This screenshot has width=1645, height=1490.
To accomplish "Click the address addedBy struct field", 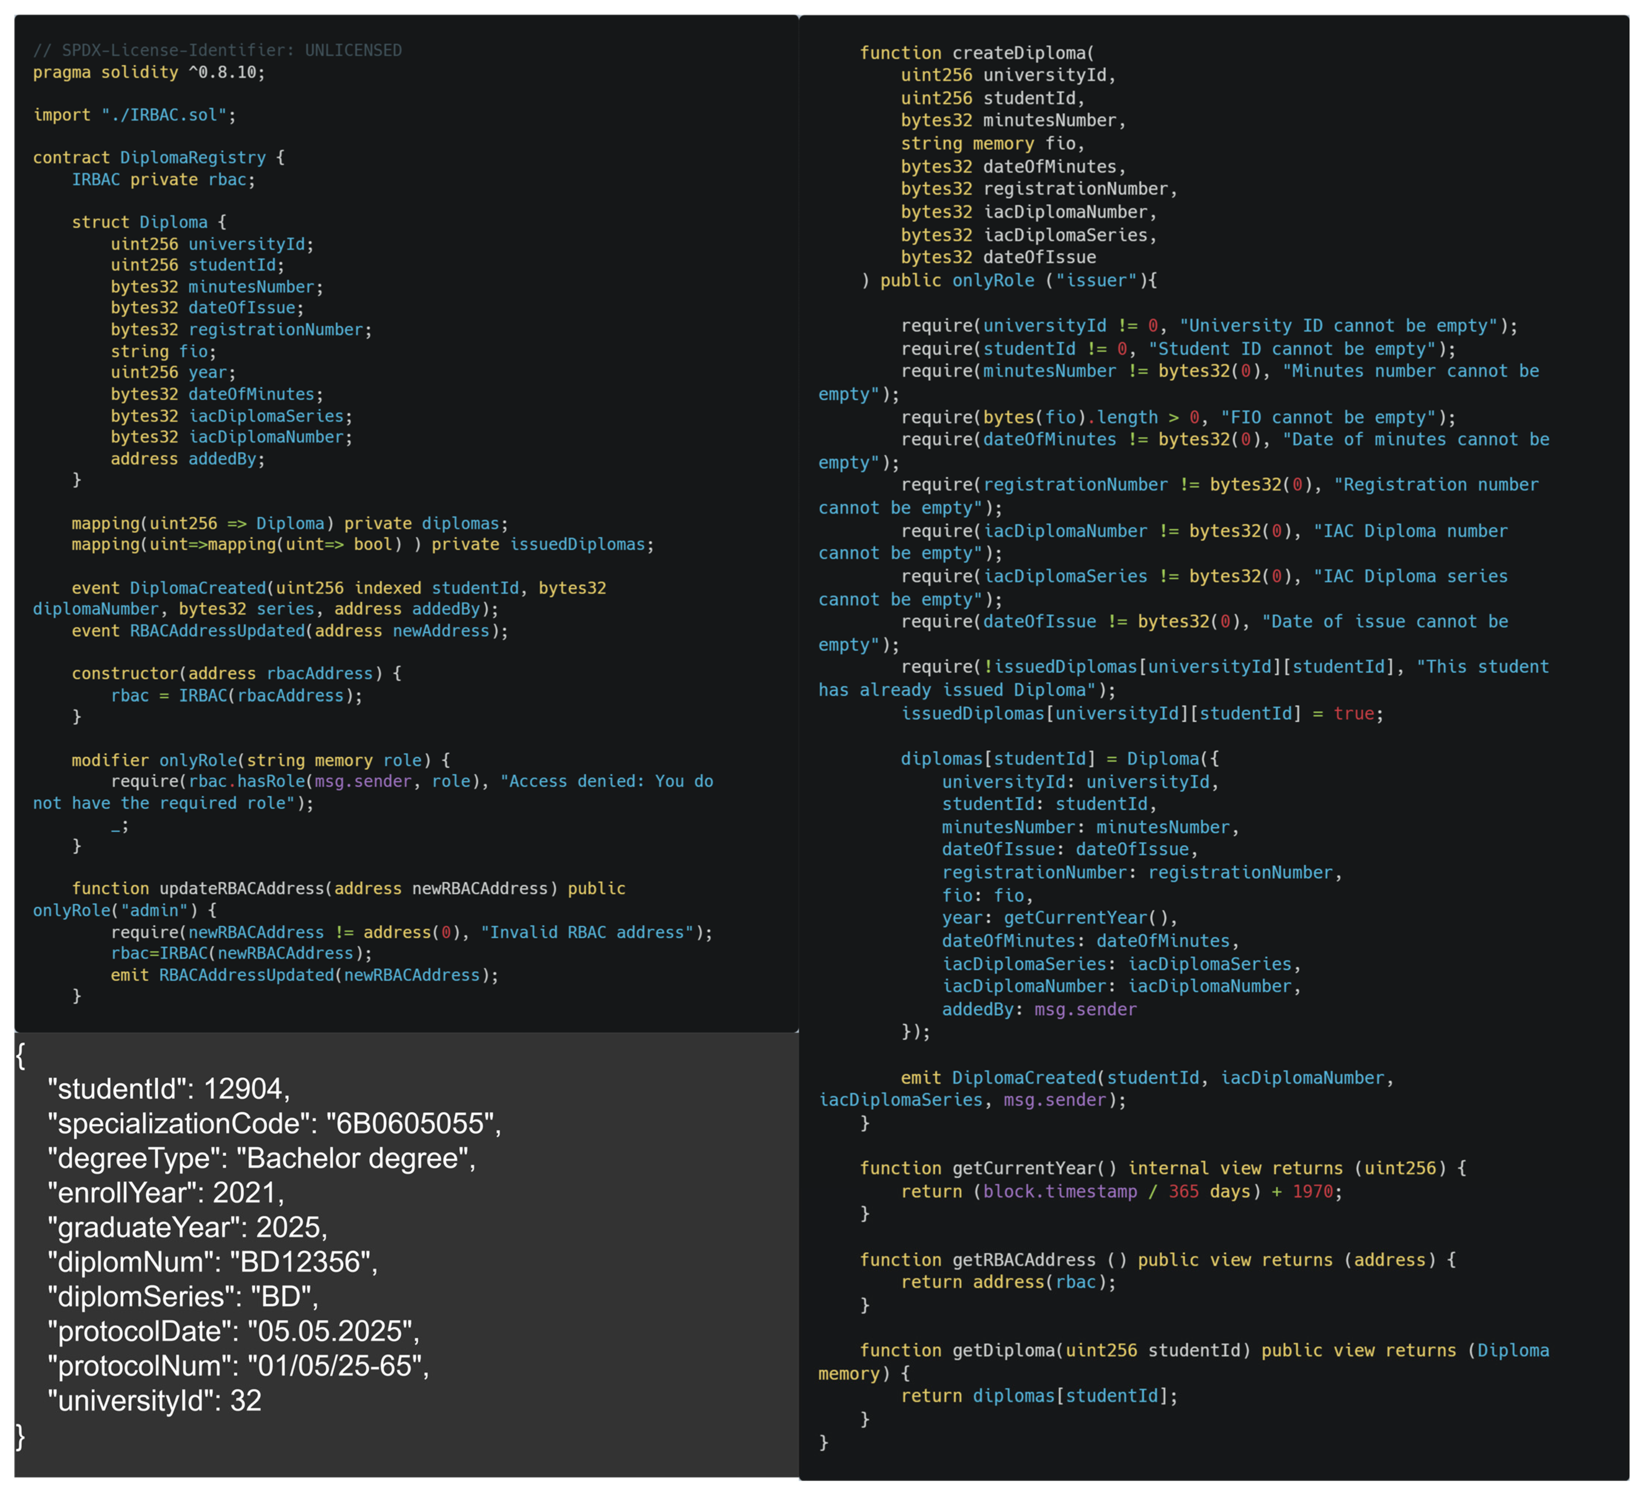I will pos(188,459).
